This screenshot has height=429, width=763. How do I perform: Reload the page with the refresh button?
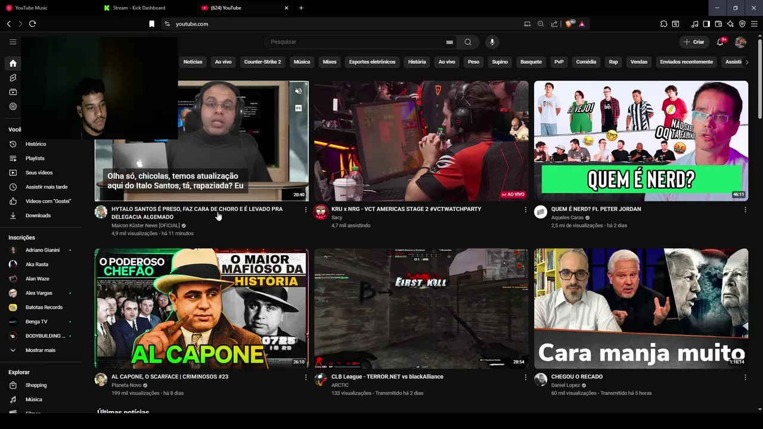pyautogui.click(x=32, y=24)
